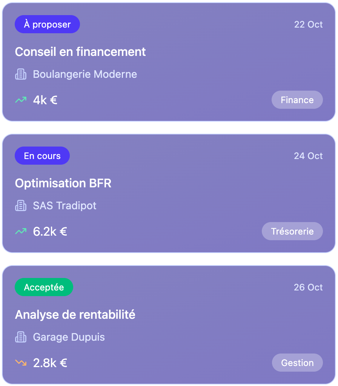This screenshot has width=338, height=386.
Task: Click the building icon next to SAS Tradipot
Action: tap(21, 206)
